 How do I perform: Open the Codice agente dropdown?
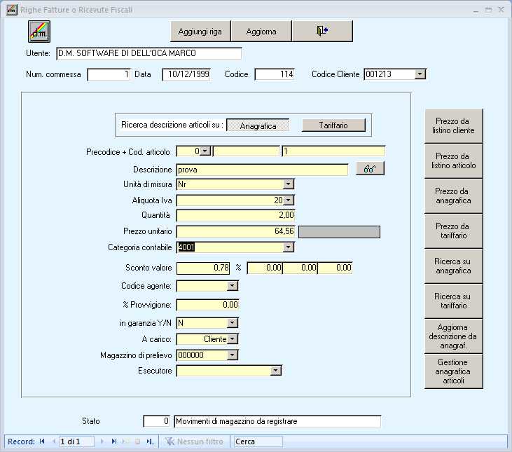232,286
